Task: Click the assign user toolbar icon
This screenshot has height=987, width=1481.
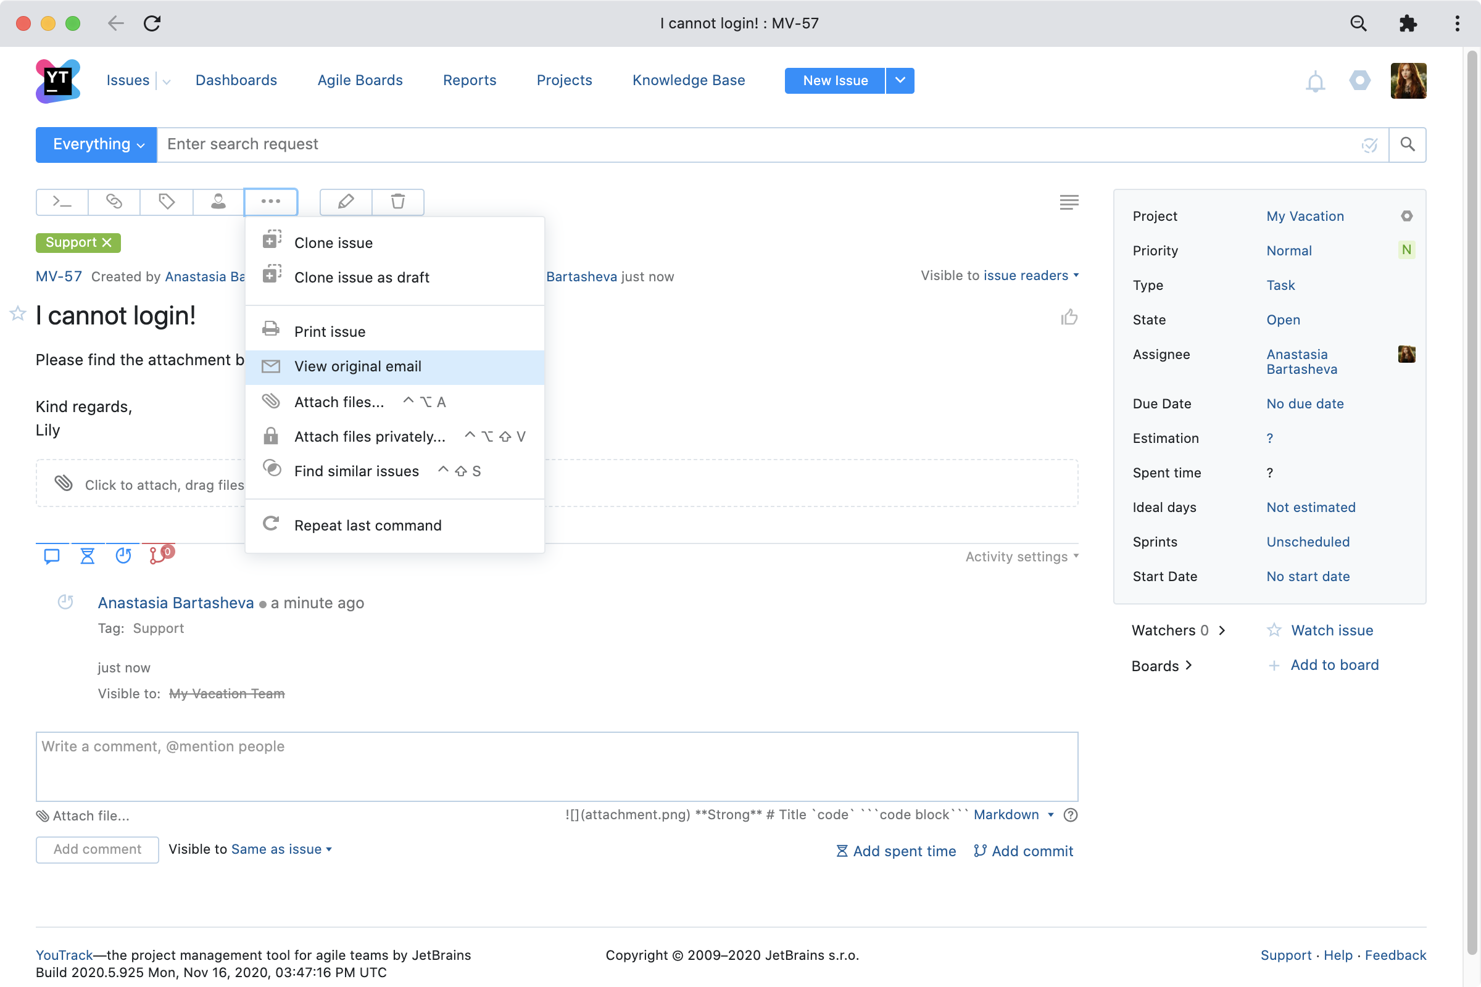Action: pos(218,202)
